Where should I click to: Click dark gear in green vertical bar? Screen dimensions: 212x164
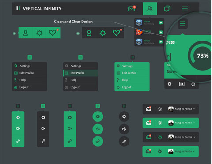tap(70, 117)
